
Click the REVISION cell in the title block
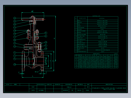(65, 90)
